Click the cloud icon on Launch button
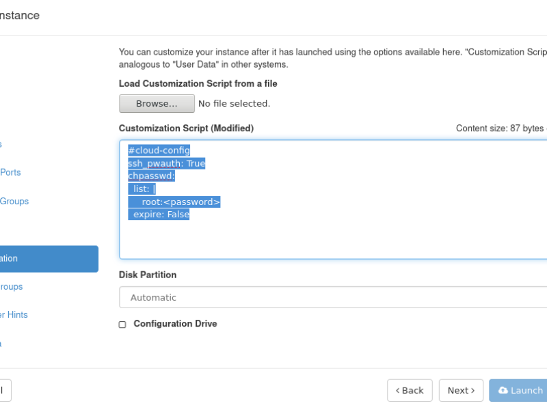The image size is (547, 410). (x=503, y=390)
